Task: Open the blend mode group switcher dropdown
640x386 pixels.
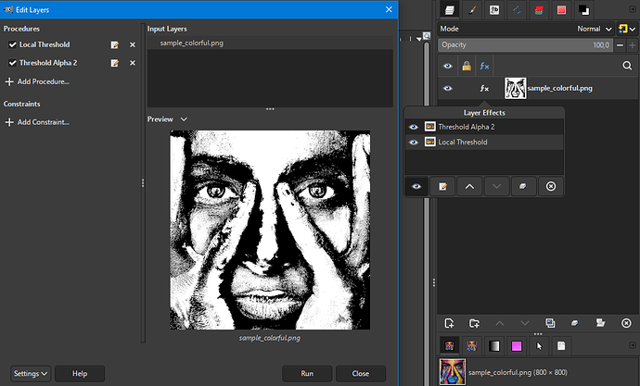Action: pyautogui.click(x=626, y=29)
